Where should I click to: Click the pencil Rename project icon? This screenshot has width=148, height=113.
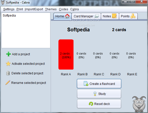(x=8, y=82)
